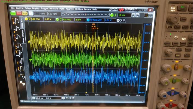Screen dimensions: 193x109
Task: Open the Measure menu
Action: (54, 9)
